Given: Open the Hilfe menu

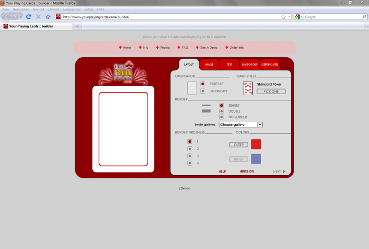Looking at the screenshot, I should click(x=100, y=9).
